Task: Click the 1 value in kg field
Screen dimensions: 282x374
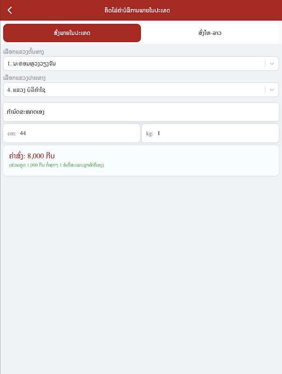Action: coord(159,133)
